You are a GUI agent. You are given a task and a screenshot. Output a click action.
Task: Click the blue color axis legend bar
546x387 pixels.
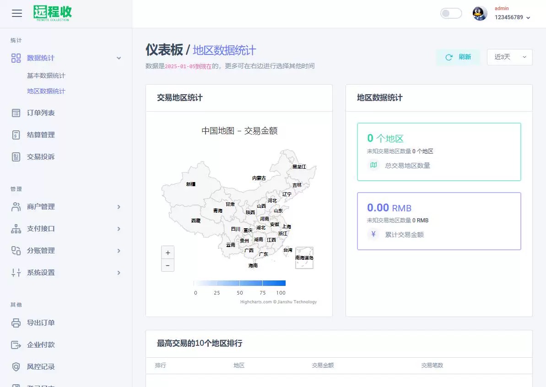pyautogui.click(x=239, y=283)
